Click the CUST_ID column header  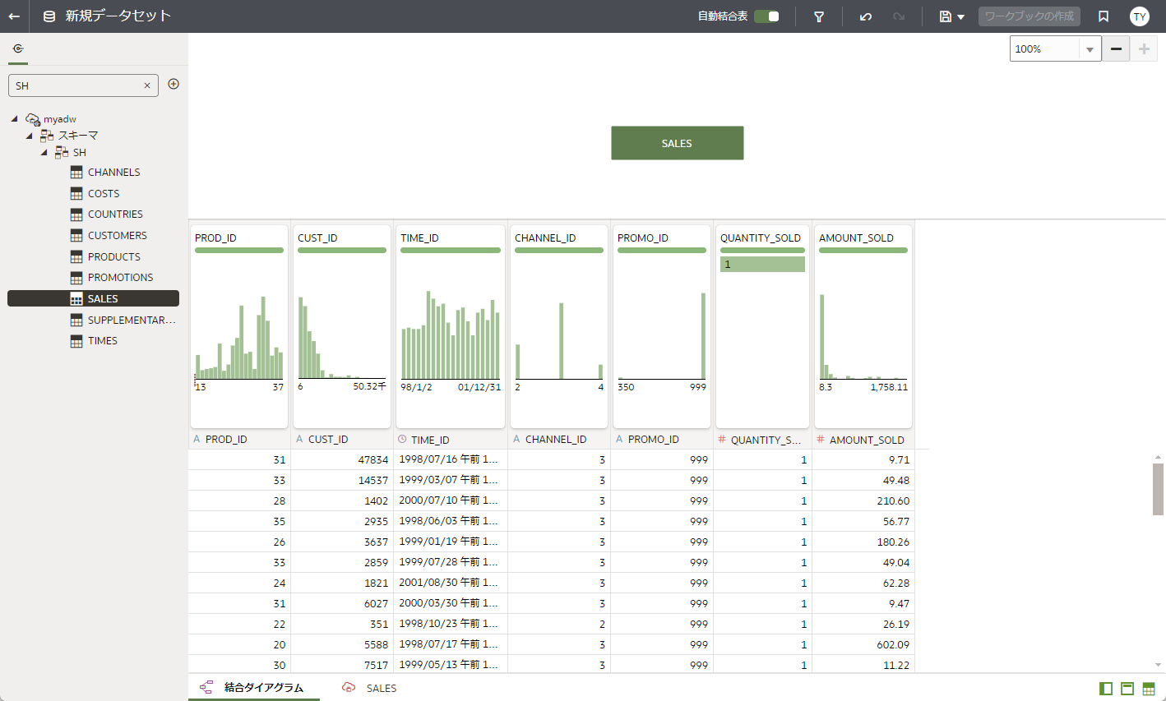click(342, 440)
